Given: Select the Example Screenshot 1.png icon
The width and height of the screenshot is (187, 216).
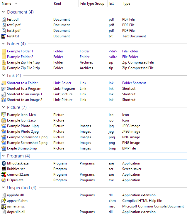Looking at the screenshot, I should (4, 137).
